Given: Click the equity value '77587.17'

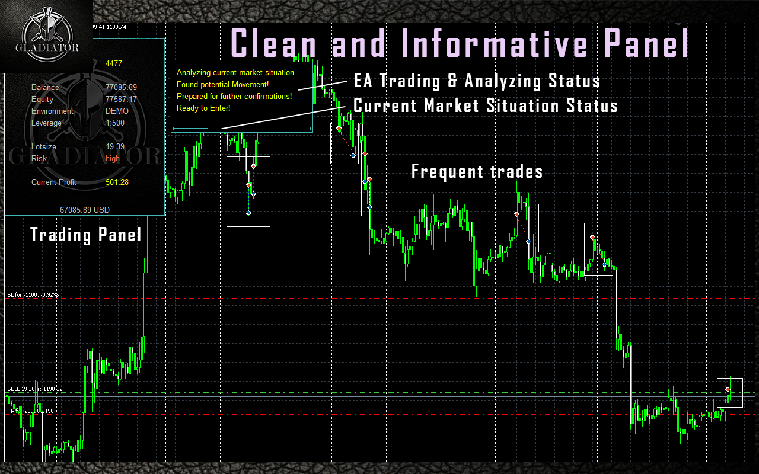Looking at the screenshot, I should [x=121, y=100].
